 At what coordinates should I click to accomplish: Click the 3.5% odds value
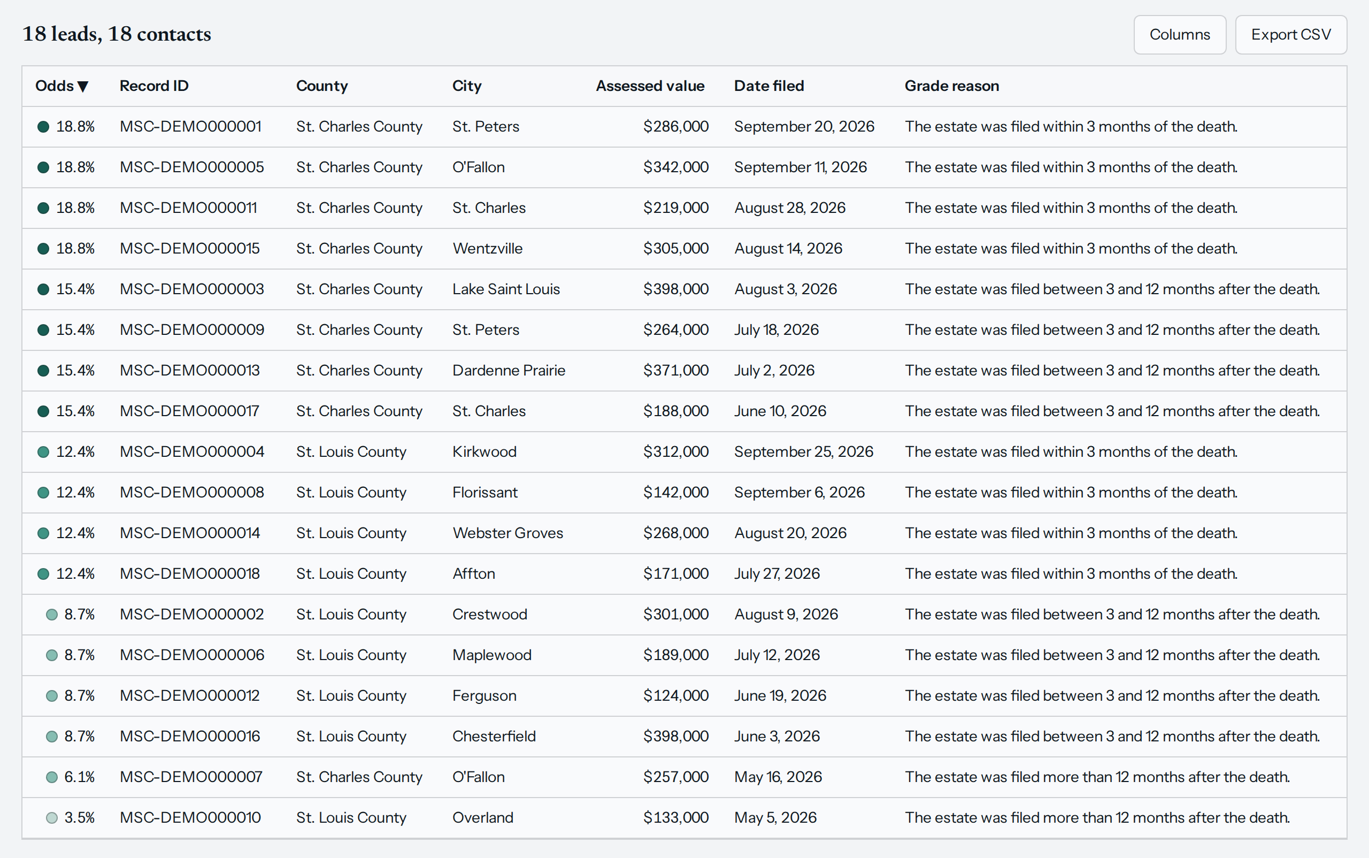[80, 818]
